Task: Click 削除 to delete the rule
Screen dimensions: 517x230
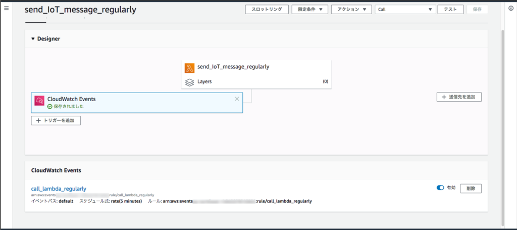Action: click(x=471, y=188)
